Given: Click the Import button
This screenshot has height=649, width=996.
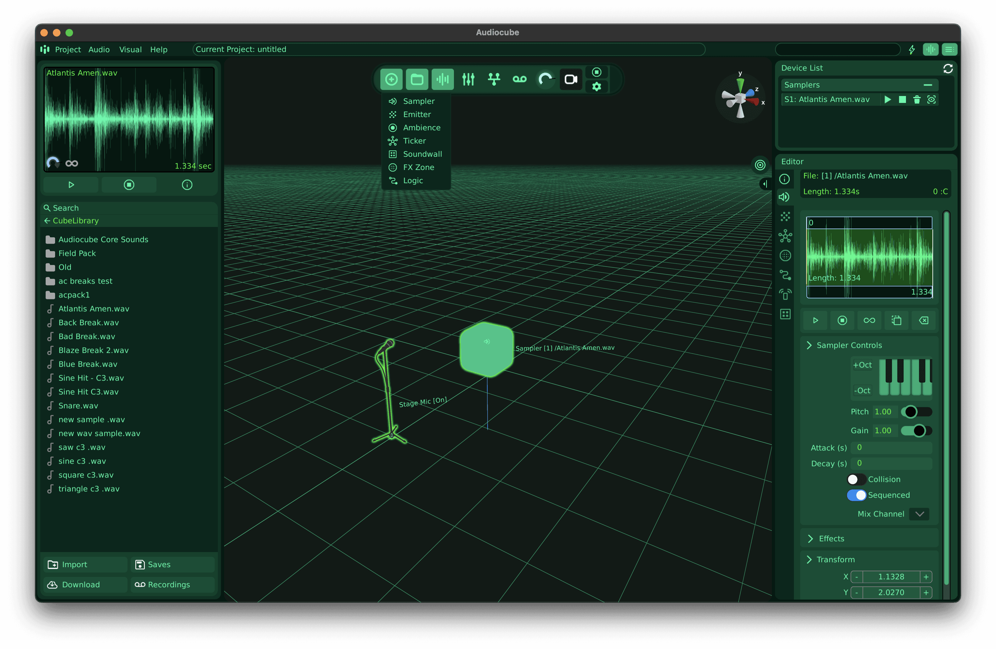Looking at the screenshot, I should pos(85,564).
